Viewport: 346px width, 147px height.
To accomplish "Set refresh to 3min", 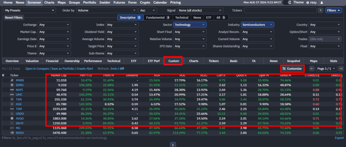I will pos(114,69).
